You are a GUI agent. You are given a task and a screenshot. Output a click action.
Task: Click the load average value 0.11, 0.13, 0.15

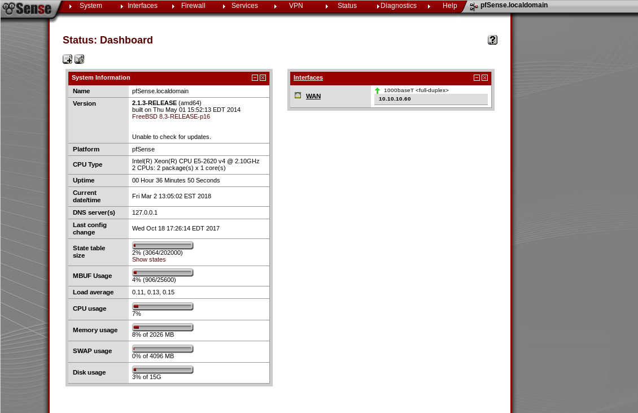point(153,293)
